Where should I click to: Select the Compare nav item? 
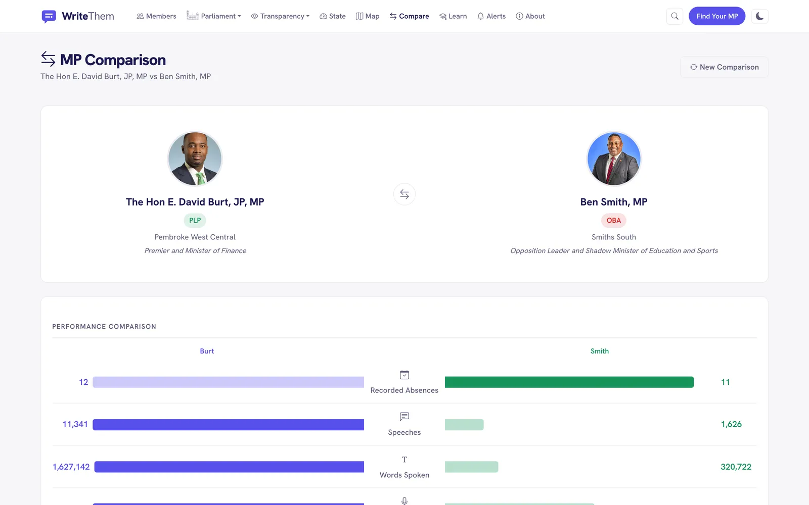pyautogui.click(x=409, y=16)
